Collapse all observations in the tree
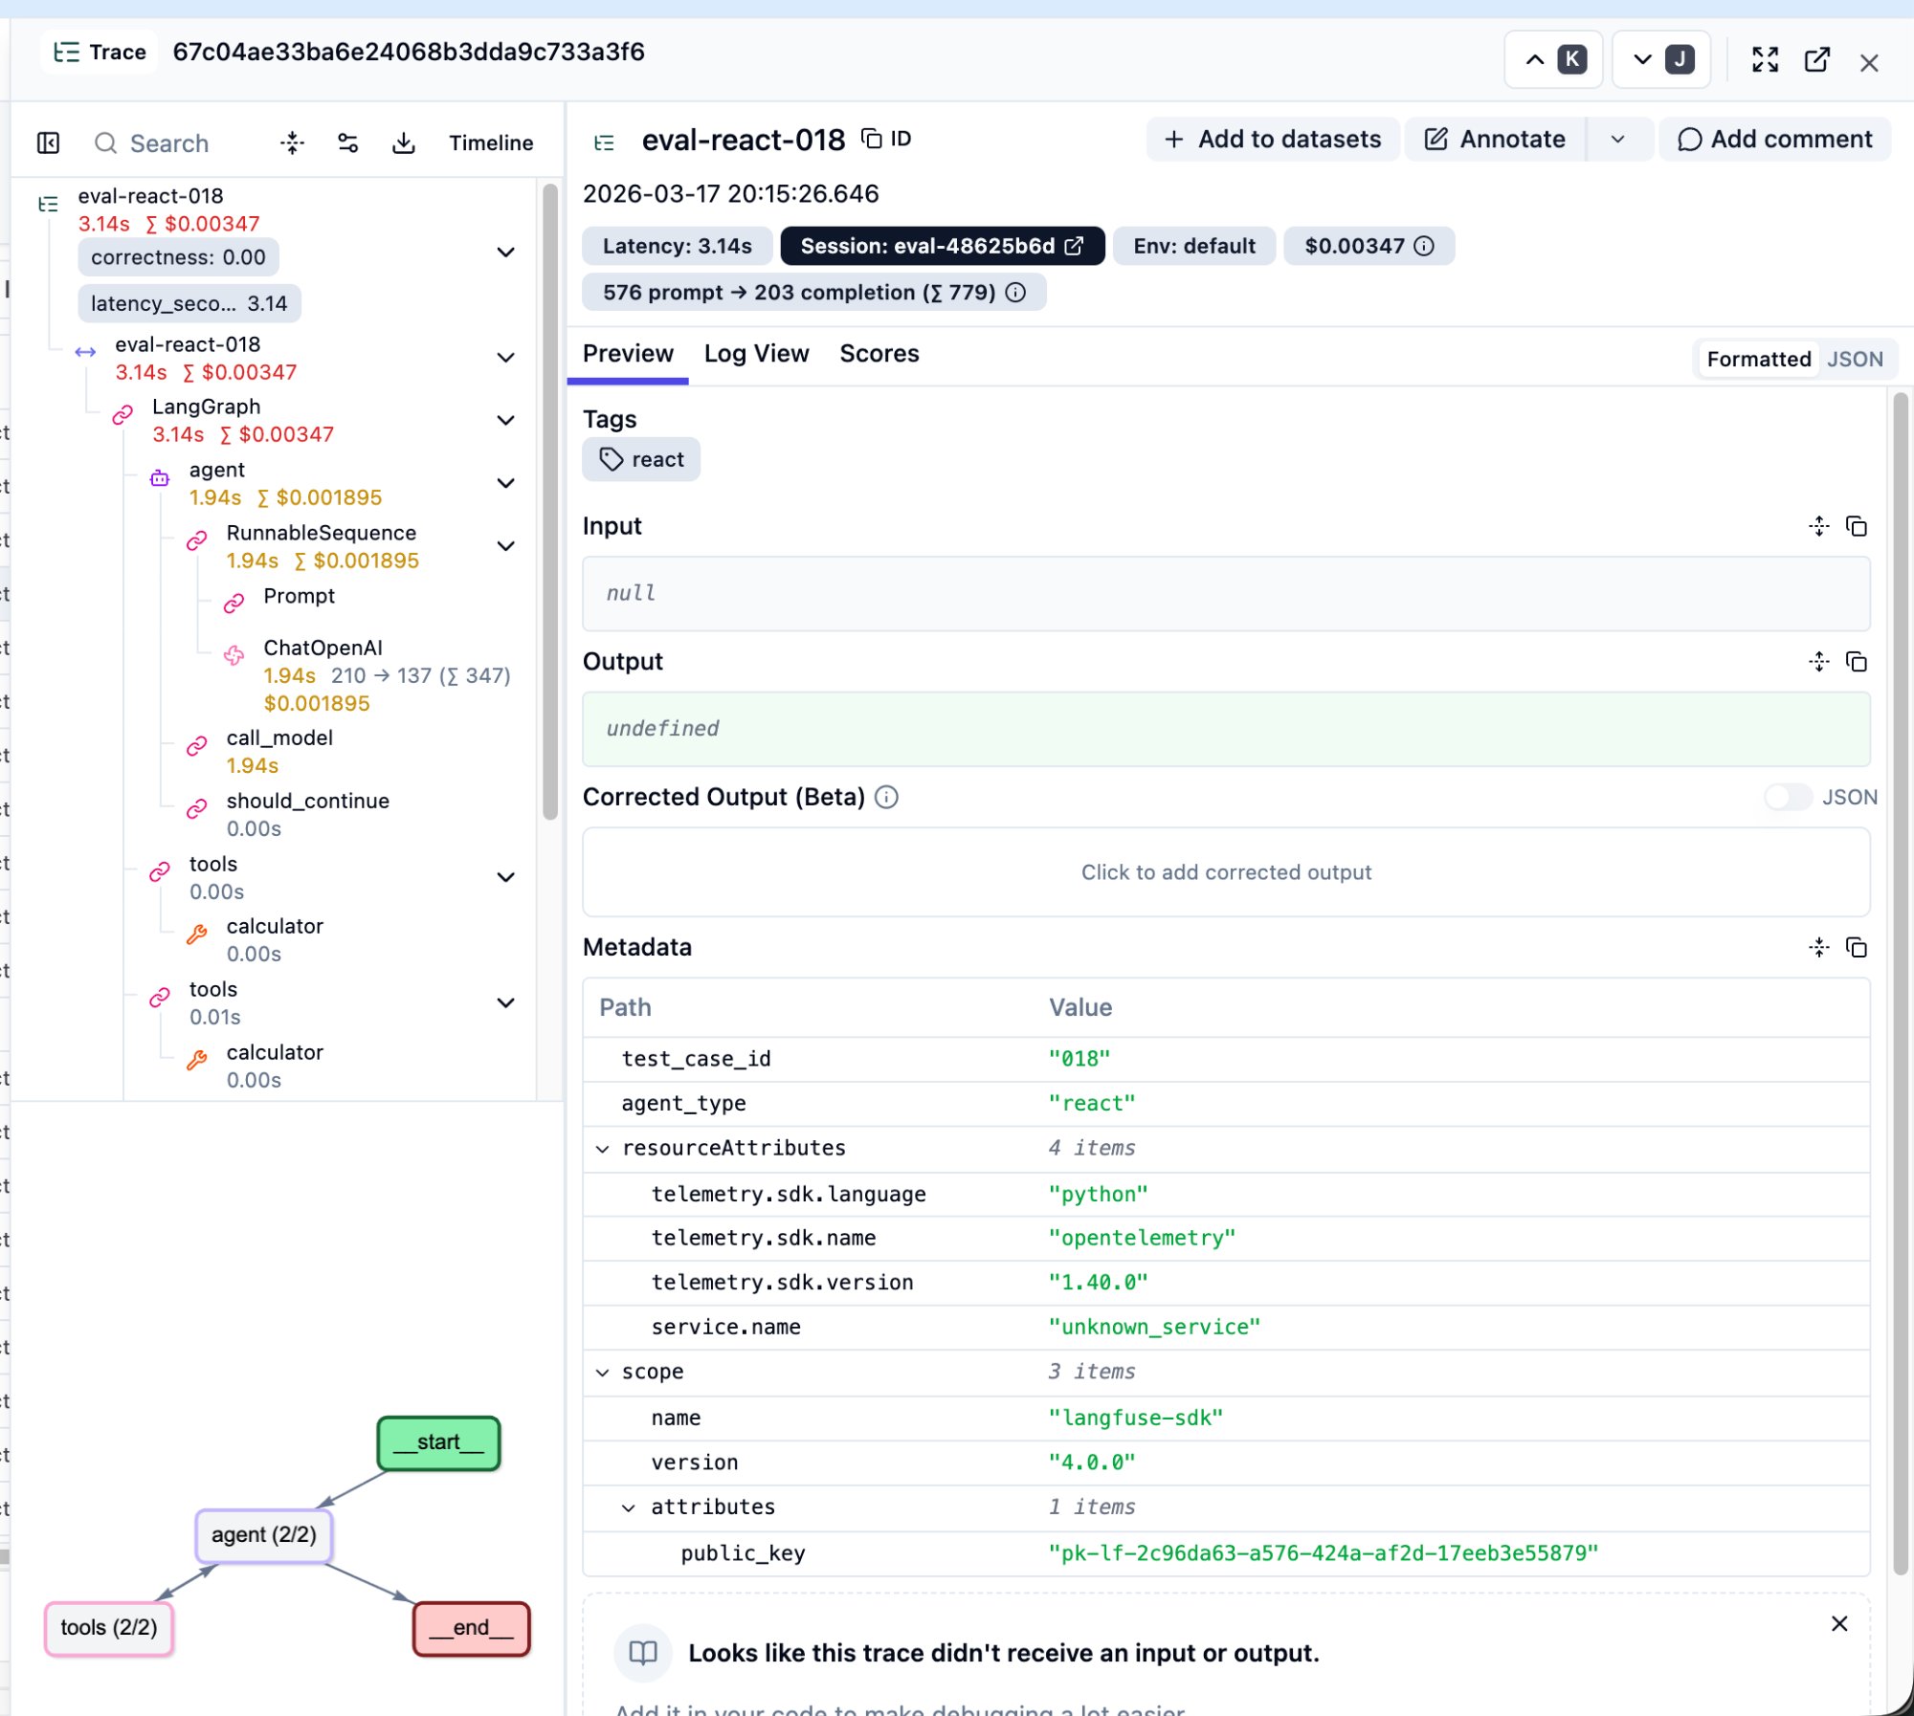Screen dimensions: 1914x1716 pyautogui.click(x=292, y=143)
